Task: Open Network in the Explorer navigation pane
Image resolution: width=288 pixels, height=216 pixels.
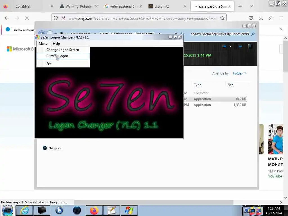Action: coord(52,148)
